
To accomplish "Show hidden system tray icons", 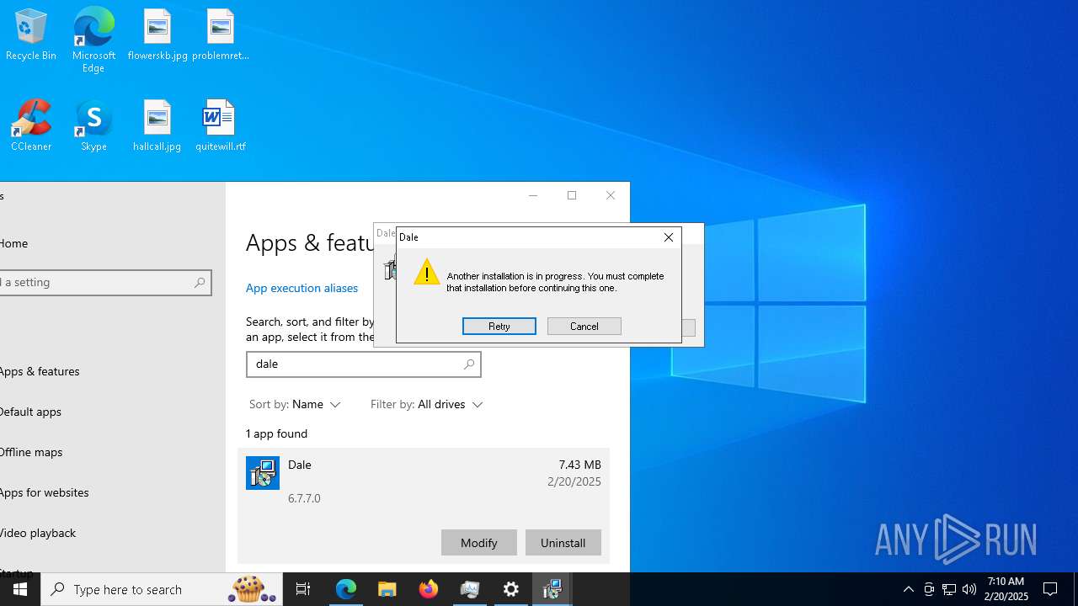I will pos(909,589).
